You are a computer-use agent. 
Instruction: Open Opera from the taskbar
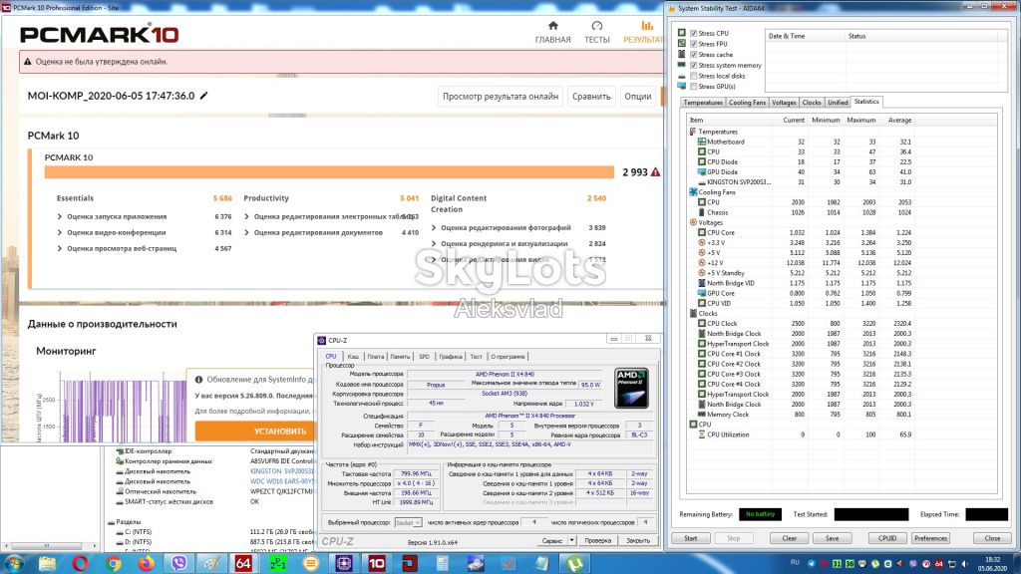[80, 563]
